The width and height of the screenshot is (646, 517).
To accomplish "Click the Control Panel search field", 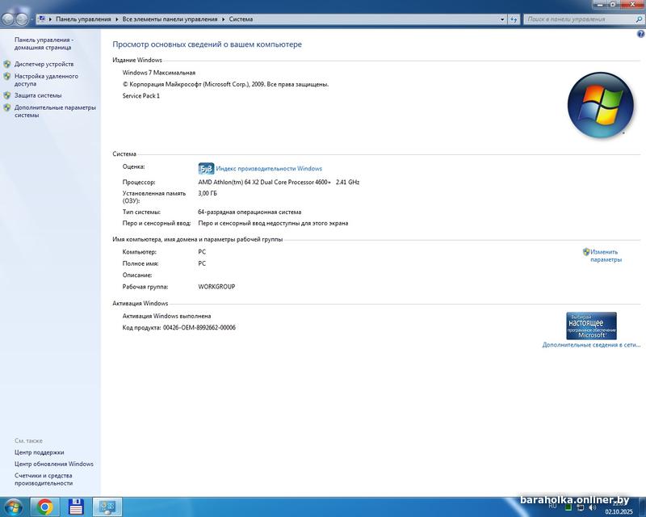I will pos(573,19).
